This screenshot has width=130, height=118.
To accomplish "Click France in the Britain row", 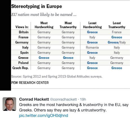I will tap(117, 32).
